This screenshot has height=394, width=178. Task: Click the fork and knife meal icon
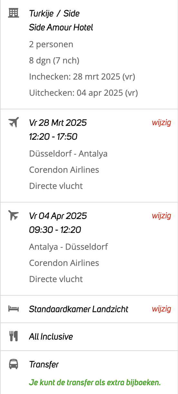click(13, 336)
